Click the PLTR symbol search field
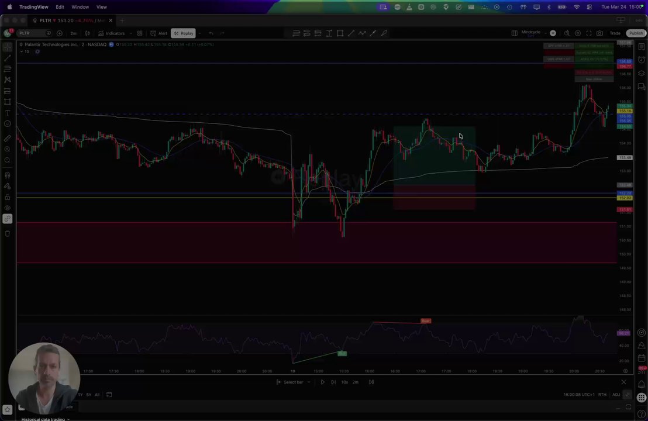 click(x=35, y=33)
